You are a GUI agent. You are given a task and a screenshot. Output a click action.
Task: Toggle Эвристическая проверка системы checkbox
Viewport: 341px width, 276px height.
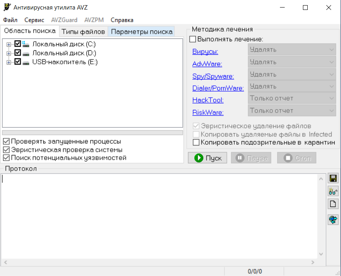point(6,149)
